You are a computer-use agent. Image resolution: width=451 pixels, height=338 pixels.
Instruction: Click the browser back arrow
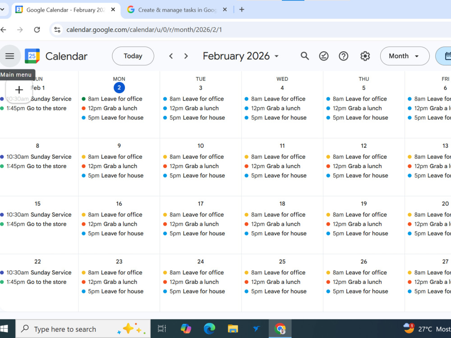(x=4, y=30)
